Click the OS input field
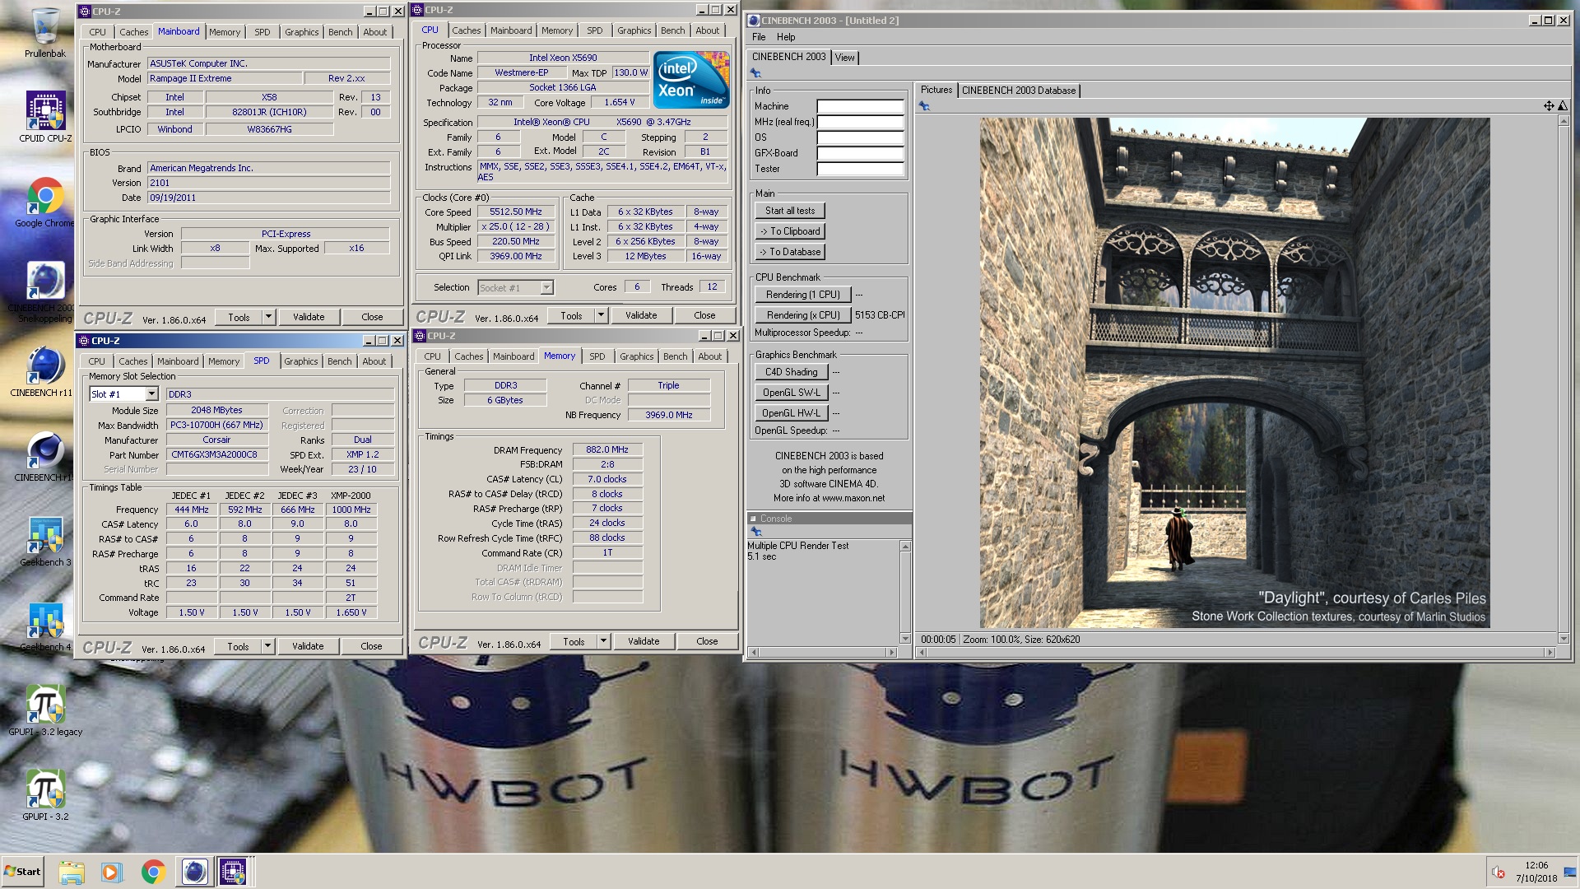The height and width of the screenshot is (889, 1580). pos(860,137)
